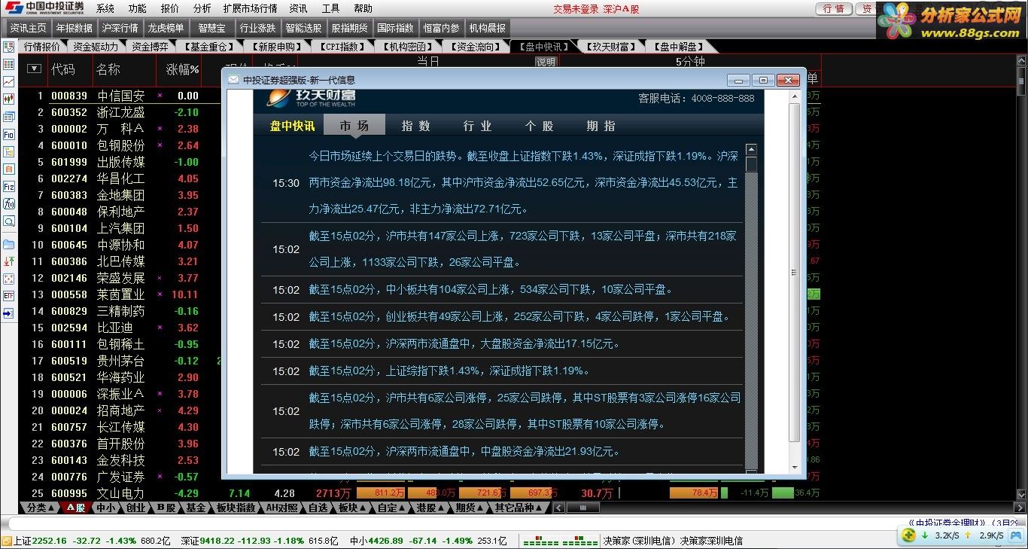The width and height of the screenshot is (1028, 549).
Task: Select the 创业 tab at bottom
Action: [135, 508]
